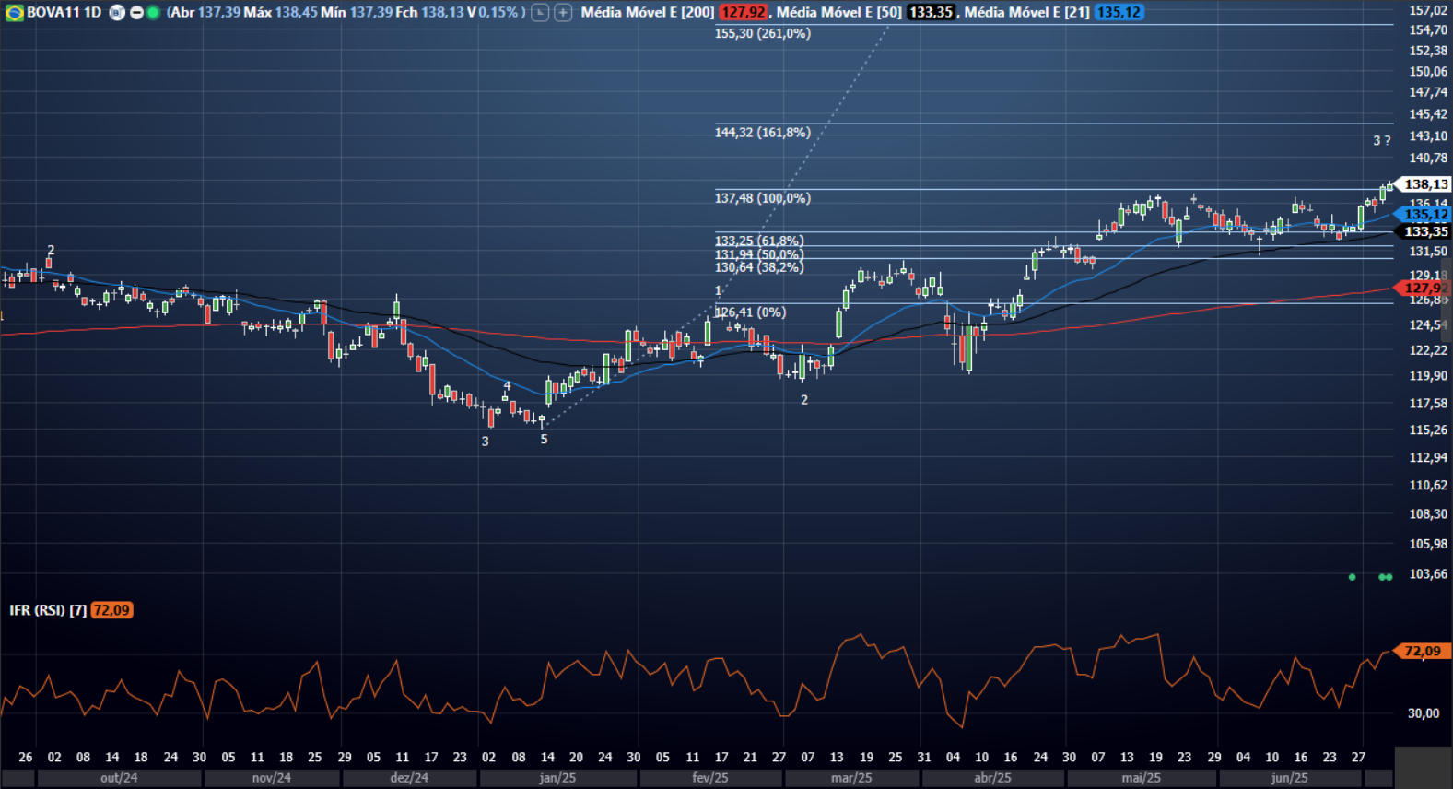Open Média Móvel E [21] indicator settings

tap(1026, 13)
